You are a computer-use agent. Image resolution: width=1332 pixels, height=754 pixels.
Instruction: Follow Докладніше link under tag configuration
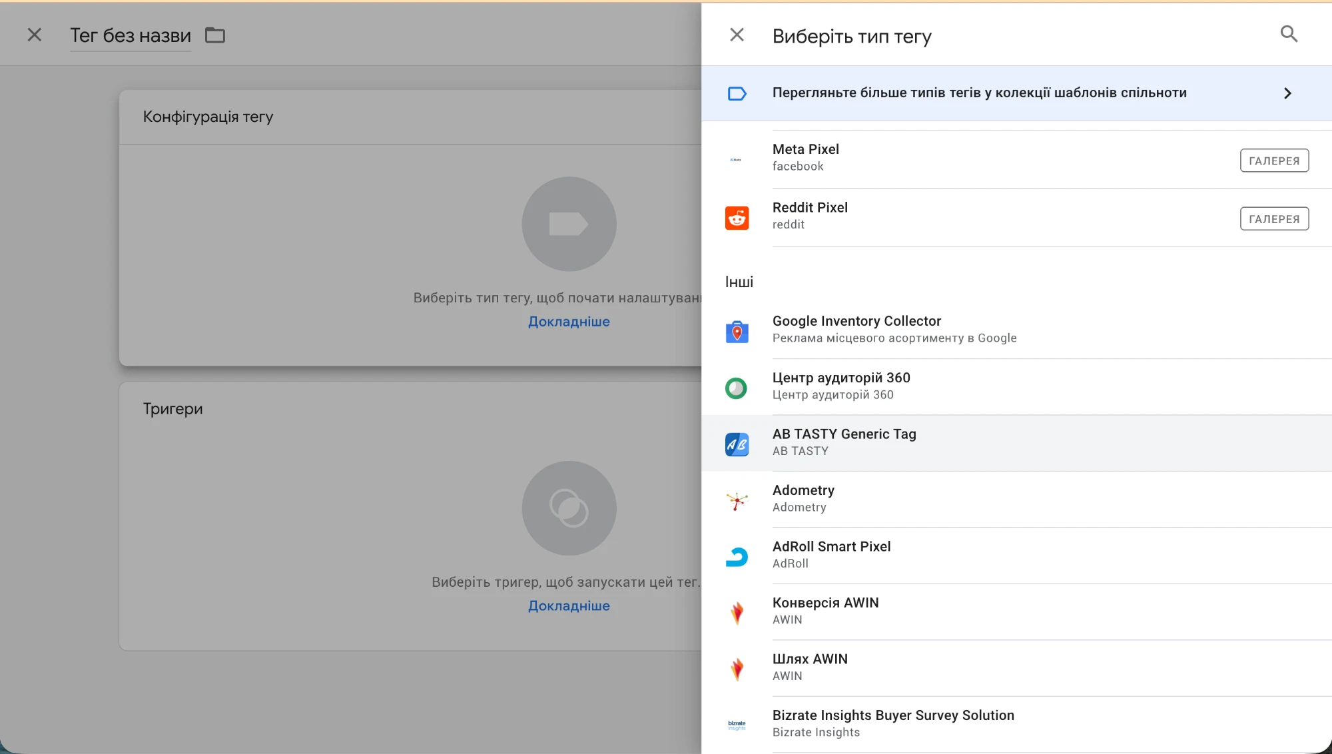569,322
